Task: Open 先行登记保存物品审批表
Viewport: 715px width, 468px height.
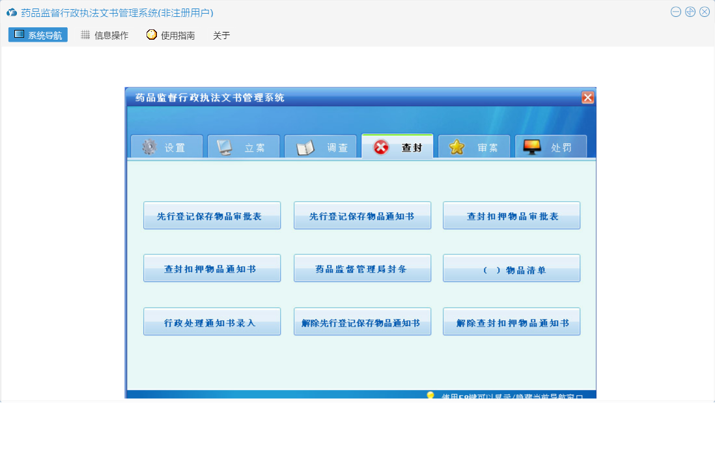Action: (x=212, y=215)
